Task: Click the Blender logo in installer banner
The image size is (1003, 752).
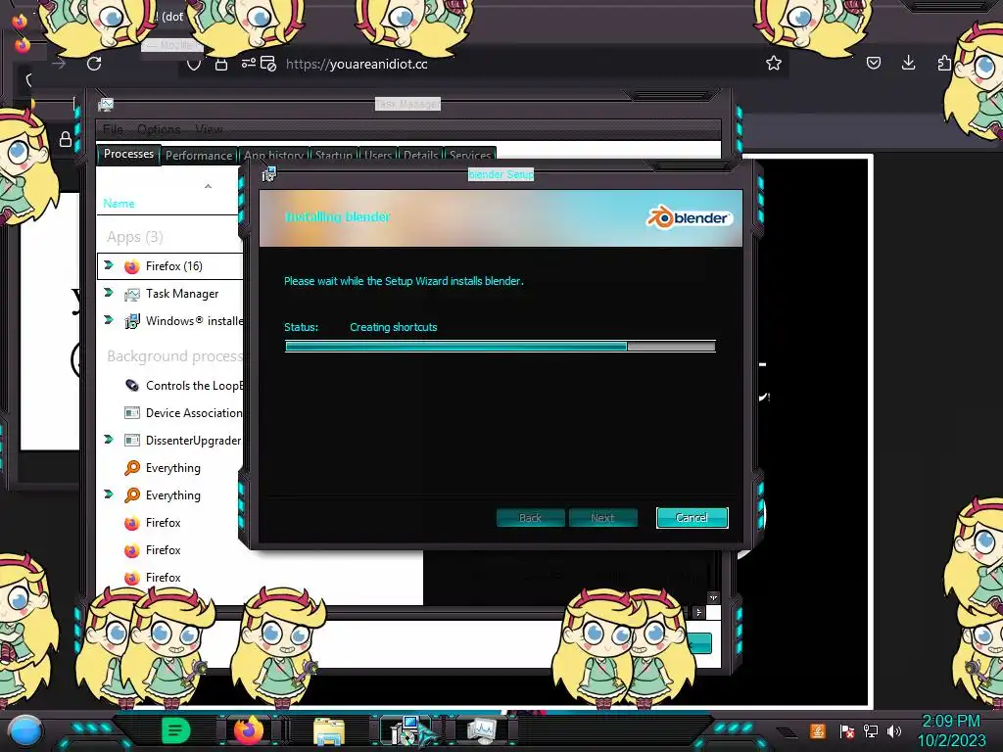Action: (x=689, y=217)
